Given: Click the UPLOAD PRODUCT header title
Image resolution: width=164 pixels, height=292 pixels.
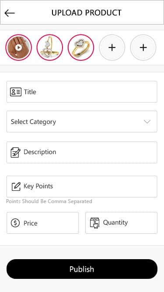Looking at the screenshot, I should point(87,13).
